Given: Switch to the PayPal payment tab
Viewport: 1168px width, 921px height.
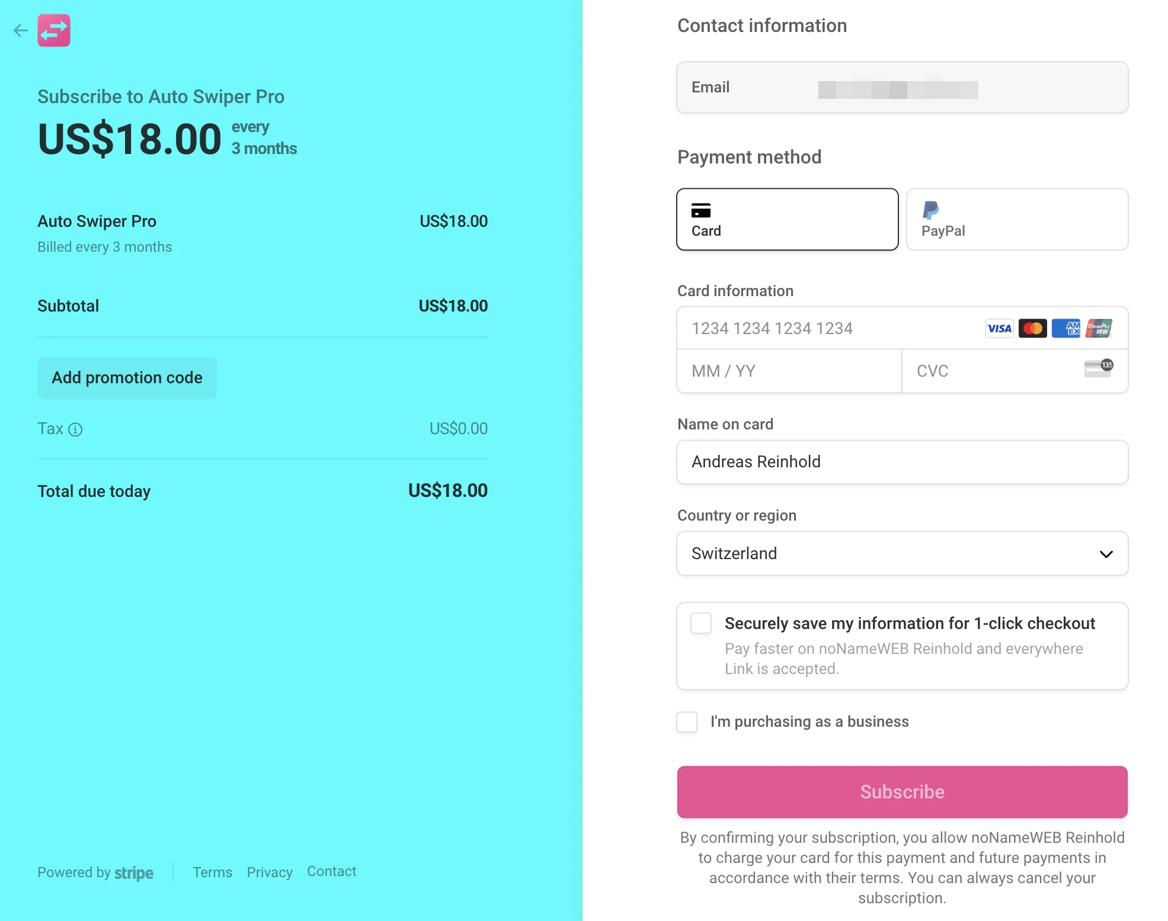Looking at the screenshot, I should [x=1017, y=219].
